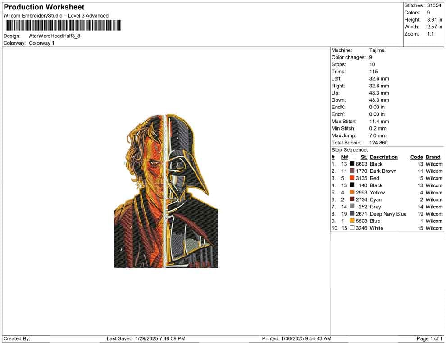The height and width of the screenshot is (343, 446).
Task: Click the Width value '2.57 in'
Action: pyautogui.click(x=435, y=27)
